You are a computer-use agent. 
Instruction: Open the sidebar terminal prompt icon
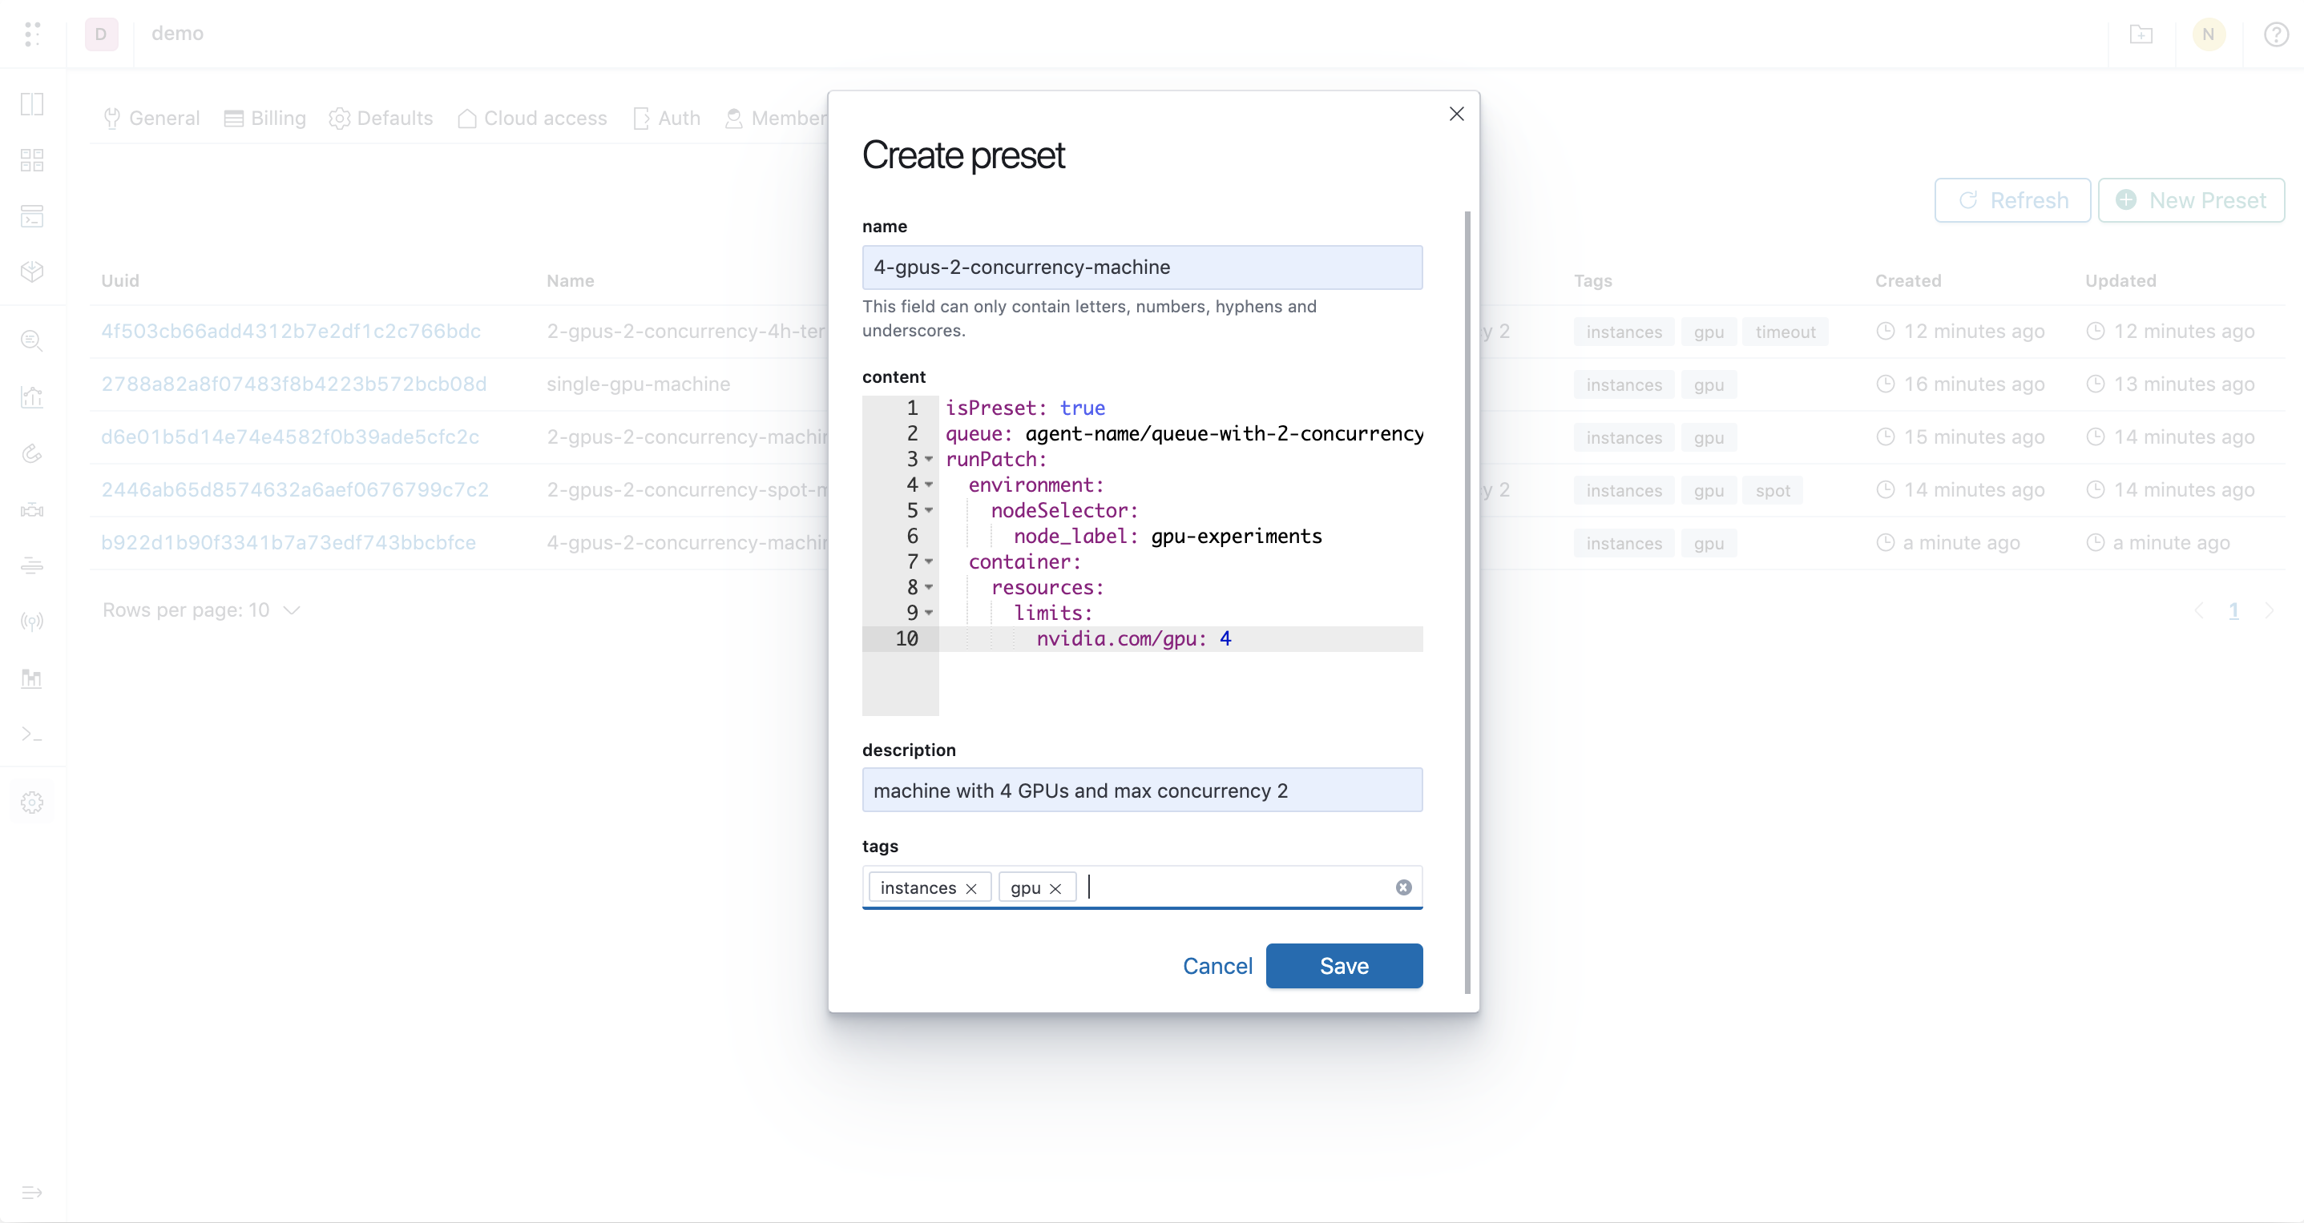[32, 734]
